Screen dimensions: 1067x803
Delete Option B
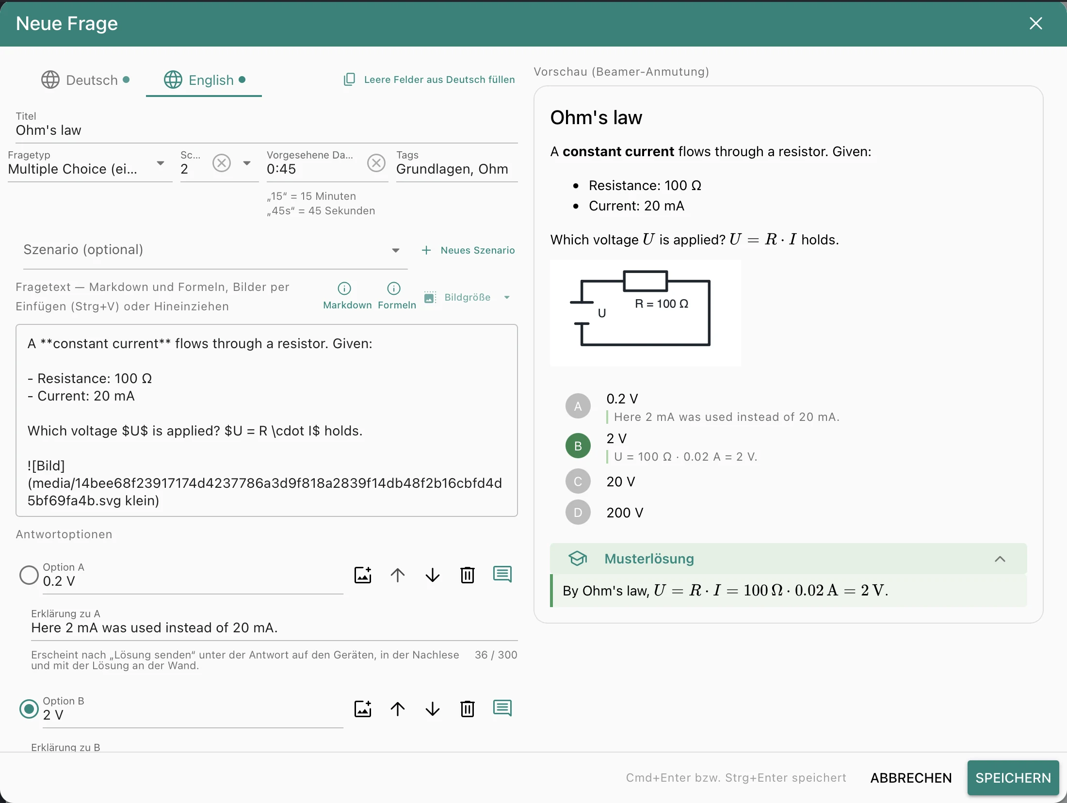click(468, 709)
